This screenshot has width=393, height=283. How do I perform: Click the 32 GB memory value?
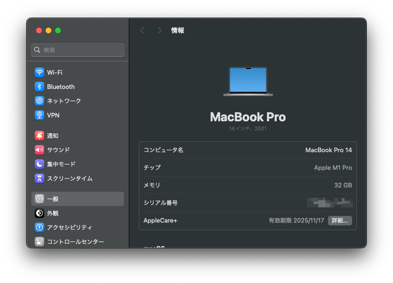pos(343,185)
